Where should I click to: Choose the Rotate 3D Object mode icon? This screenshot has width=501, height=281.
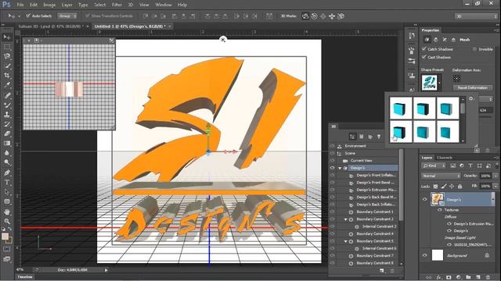(x=305, y=16)
